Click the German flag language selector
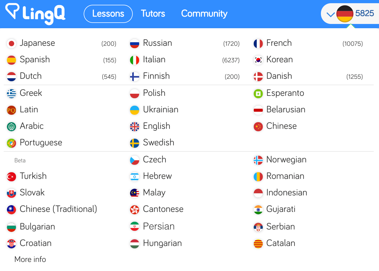The width and height of the screenshot is (379, 271). coord(345,14)
